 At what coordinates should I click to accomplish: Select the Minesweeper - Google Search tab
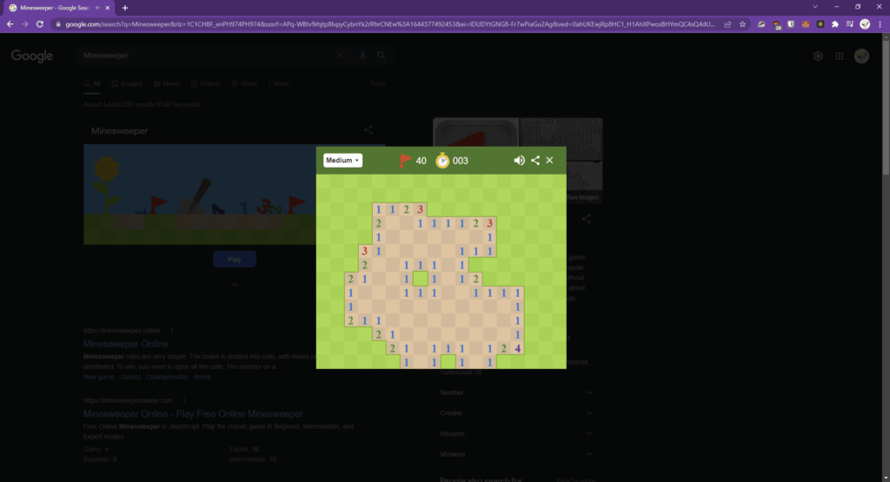(59, 8)
